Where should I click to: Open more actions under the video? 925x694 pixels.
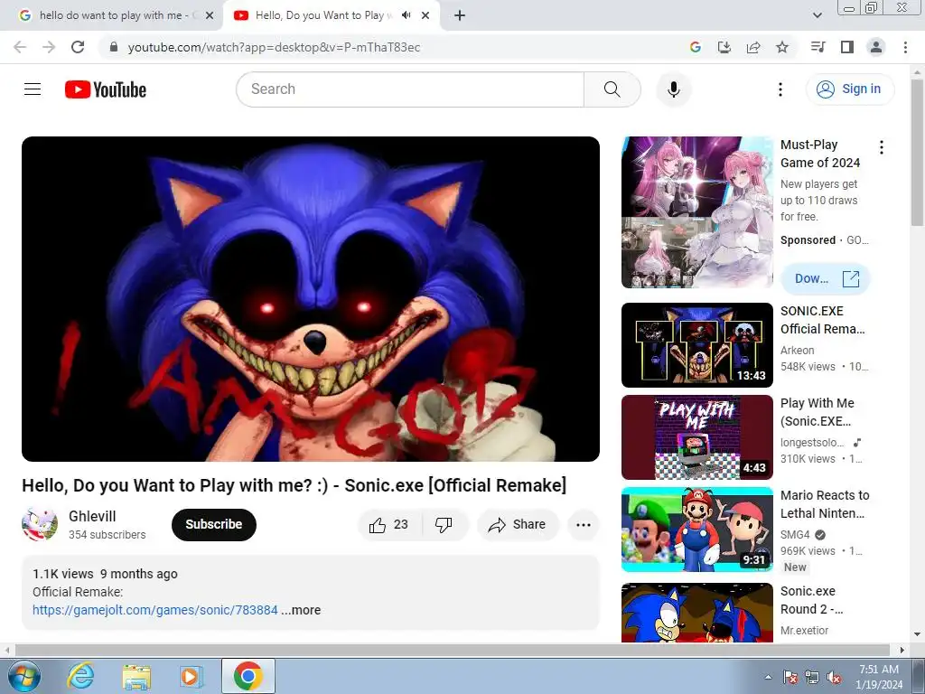pyautogui.click(x=583, y=525)
